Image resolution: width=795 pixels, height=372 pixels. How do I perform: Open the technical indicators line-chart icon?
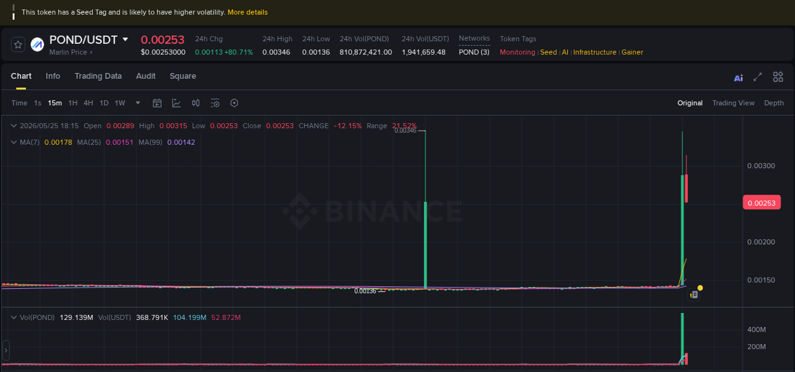pos(176,103)
